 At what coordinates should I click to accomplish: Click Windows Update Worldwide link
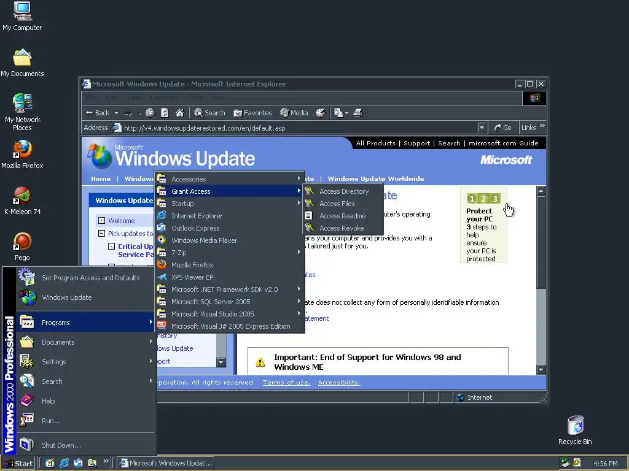[375, 178]
